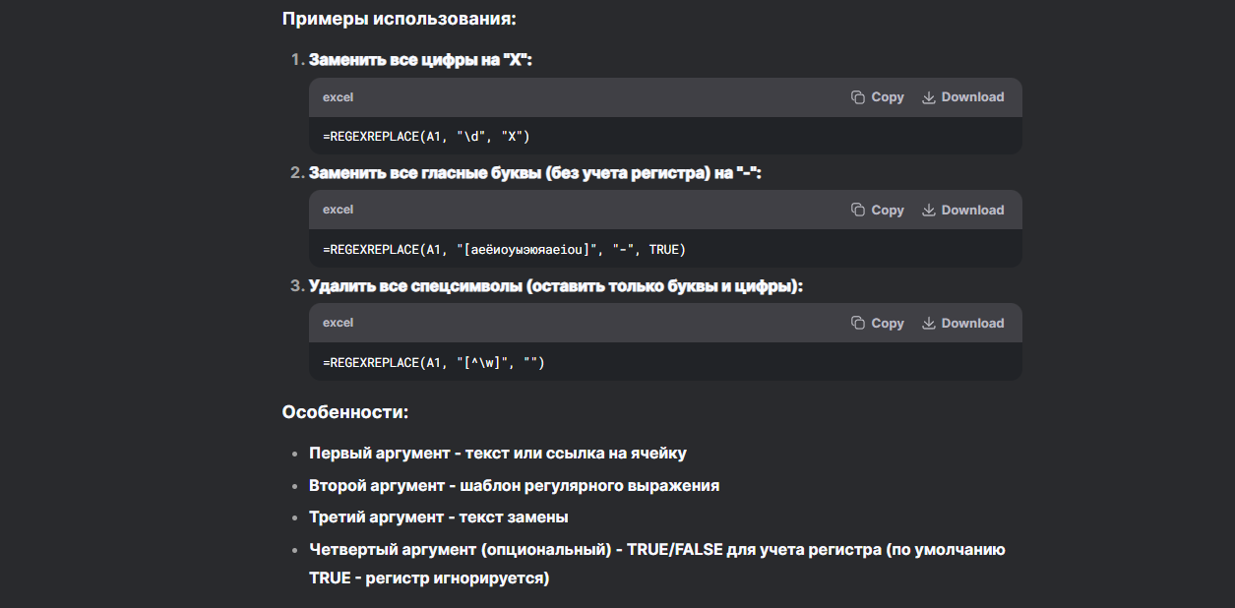Click the Copy icon for the digits-to-X example

click(x=858, y=97)
